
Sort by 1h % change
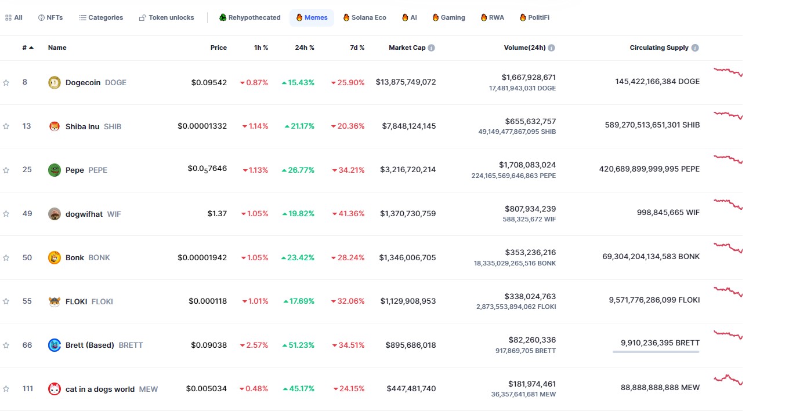tap(261, 48)
